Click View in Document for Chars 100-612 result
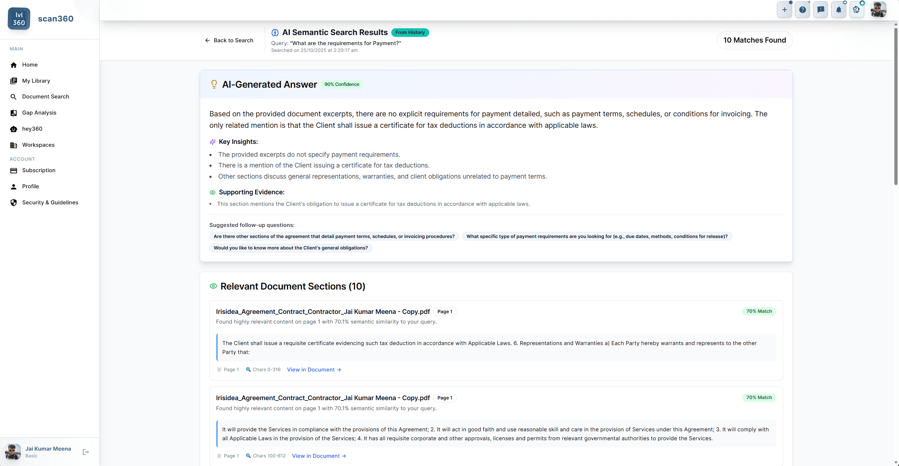 tap(319, 456)
